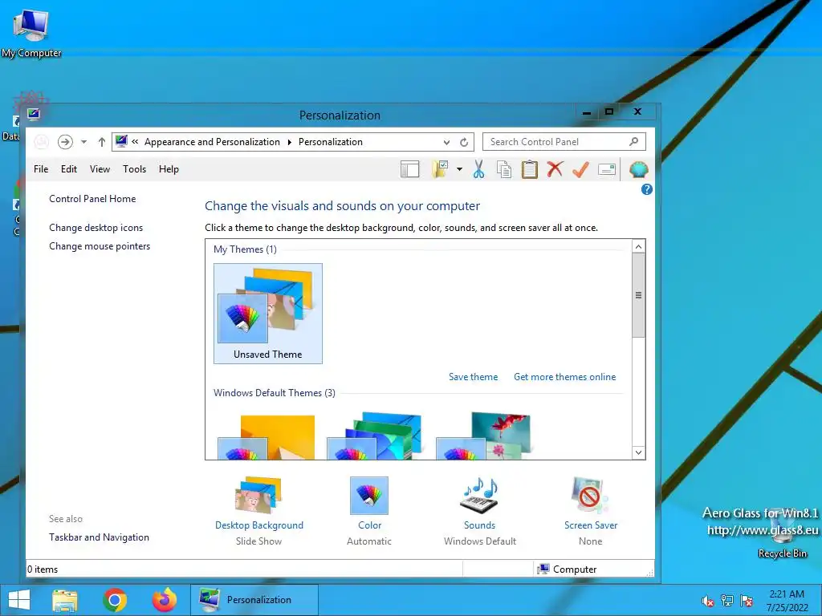Open the arrow after Appearance and Personalization
Image resolution: width=822 pixels, height=616 pixels.
(x=289, y=142)
